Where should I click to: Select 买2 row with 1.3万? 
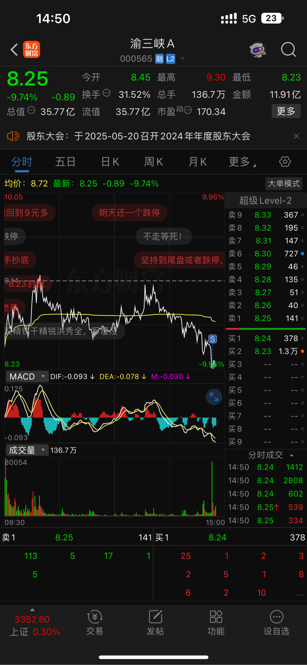click(265, 351)
